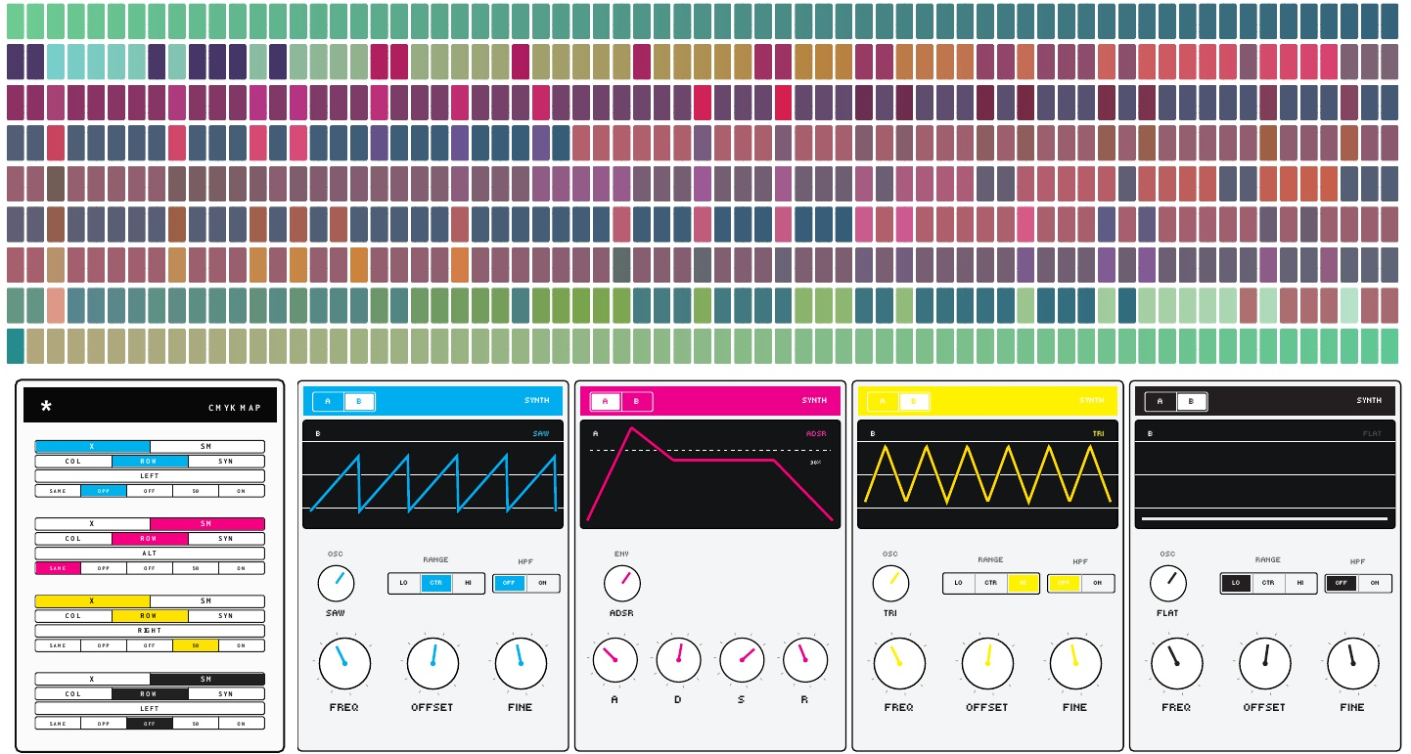Image resolution: width=1411 pixels, height=754 pixels.
Task: Choose X in the black map section
Action: tap(92, 679)
